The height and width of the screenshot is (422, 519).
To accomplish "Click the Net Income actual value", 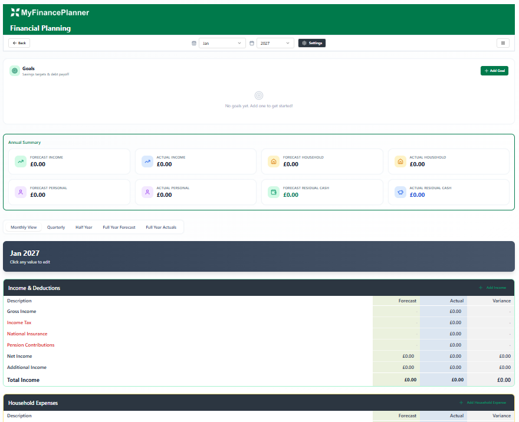I will tap(455, 356).
